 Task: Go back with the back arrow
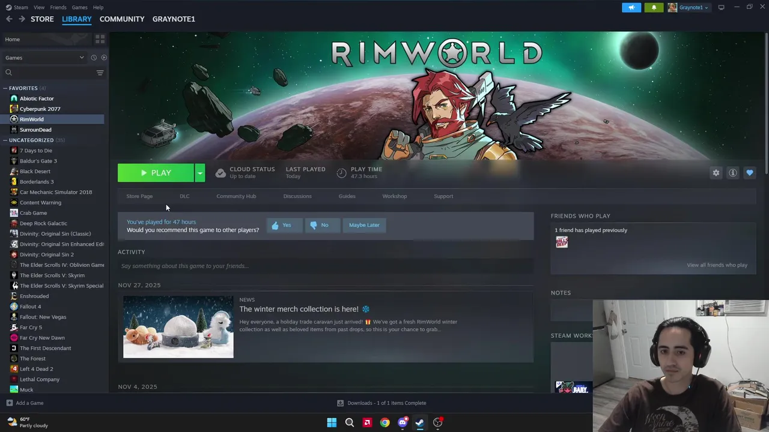pos(9,19)
